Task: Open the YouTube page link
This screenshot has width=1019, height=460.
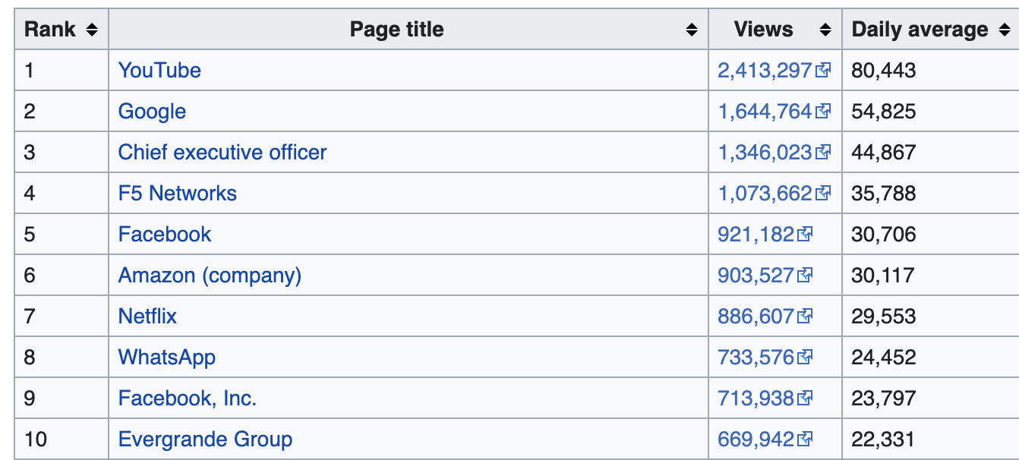Action: (159, 71)
